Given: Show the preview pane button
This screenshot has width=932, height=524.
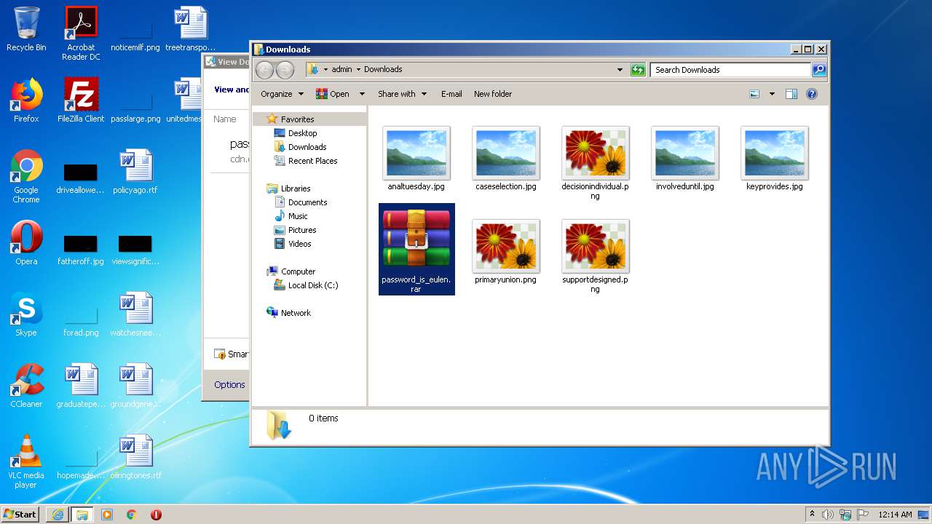Looking at the screenshot, I should pyautogui.click(x=791, y=94).
